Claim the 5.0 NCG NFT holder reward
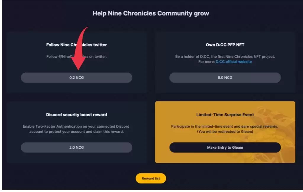Viewport: 303px width, 192px height. (x=225, y=78)
